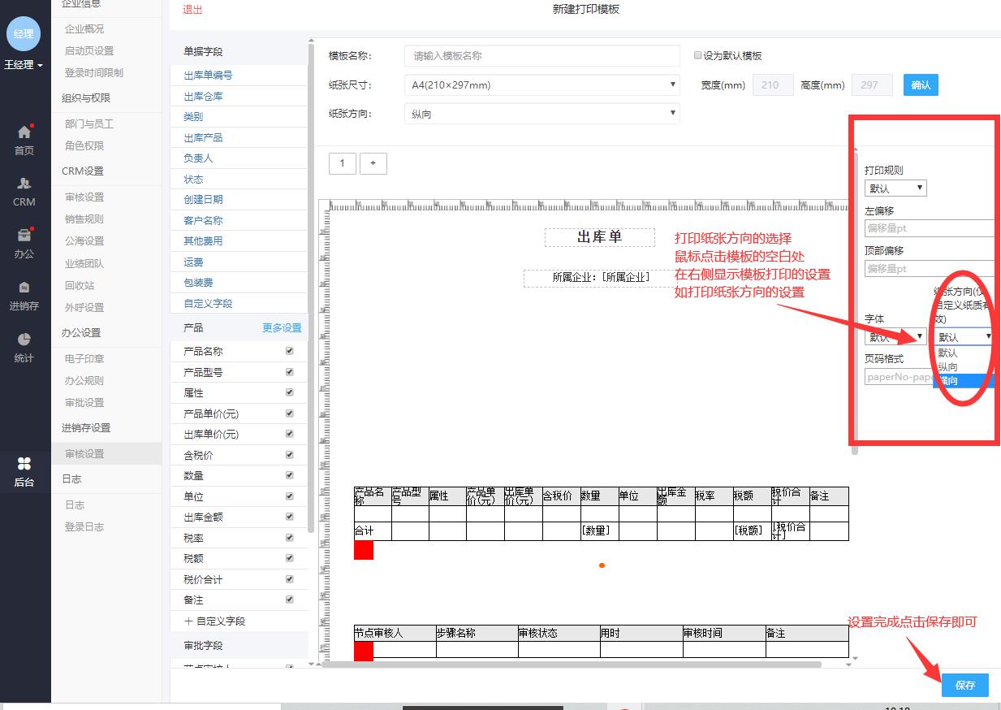Image resolution: width=1001 pixels, height=710 pixels.
Task: Open 纸张方向 纵向 dropdown
Action: [x=541, y=114]
